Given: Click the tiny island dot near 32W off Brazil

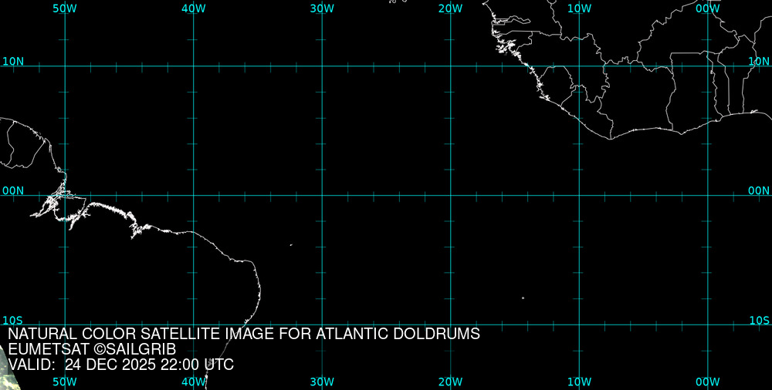Looking at the screenshot, I should [x=291, y=245].
